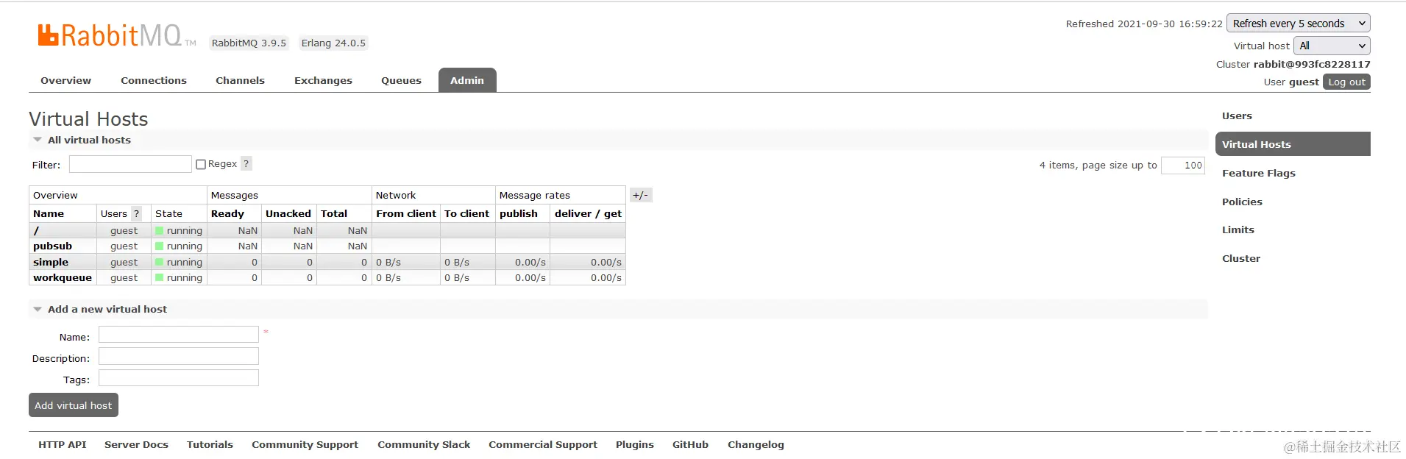Open the Commercial Support footer link
The width and height of the screenshot is (1406, 459).
tap(543, 444)
